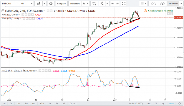Remove the WMA (100, close) indicator
This screenshot has height=106, width=184.
[x=33, y=19]
